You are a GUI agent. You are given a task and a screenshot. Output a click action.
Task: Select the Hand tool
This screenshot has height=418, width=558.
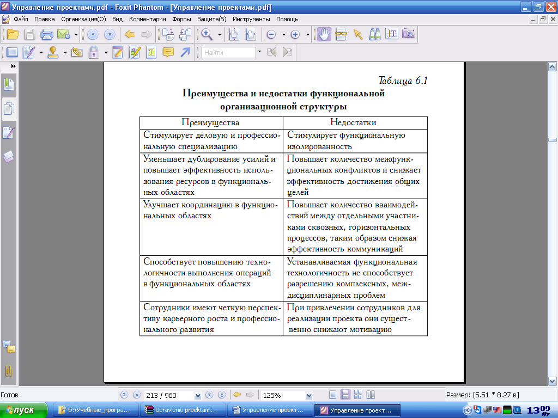coord(324,34)
